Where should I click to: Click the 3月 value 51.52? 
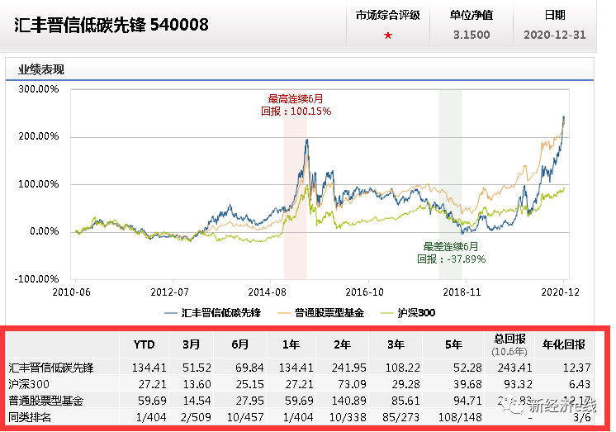pos(197,368)
